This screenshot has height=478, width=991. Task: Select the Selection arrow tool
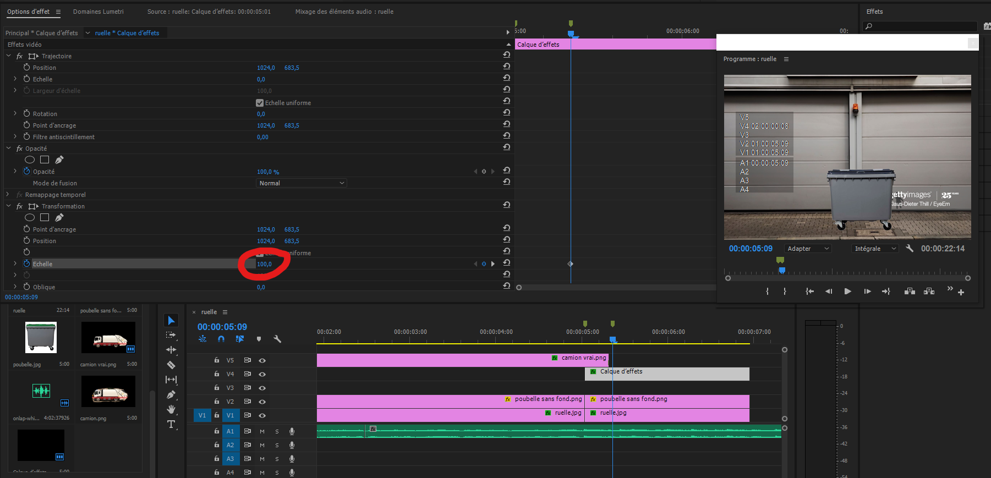coord(171,321)
